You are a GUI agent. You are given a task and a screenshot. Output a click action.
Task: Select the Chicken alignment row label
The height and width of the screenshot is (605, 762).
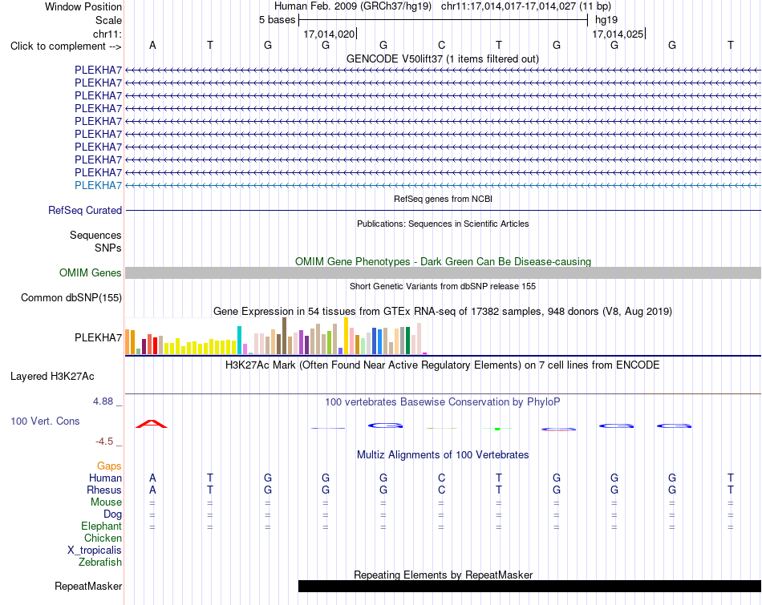coord(103,538)
